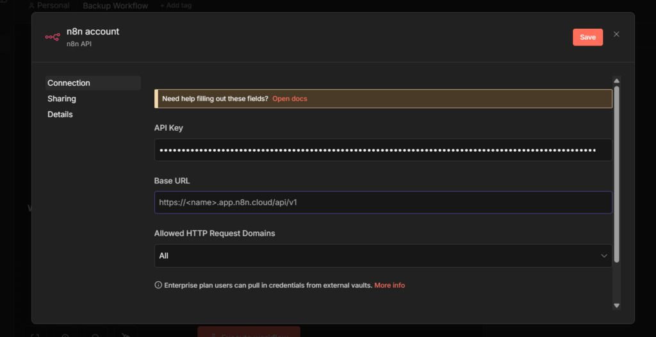Click the n8n logo icon in dialog header
Viewport: 656px width, 337px height.
[x=53, y=37]
